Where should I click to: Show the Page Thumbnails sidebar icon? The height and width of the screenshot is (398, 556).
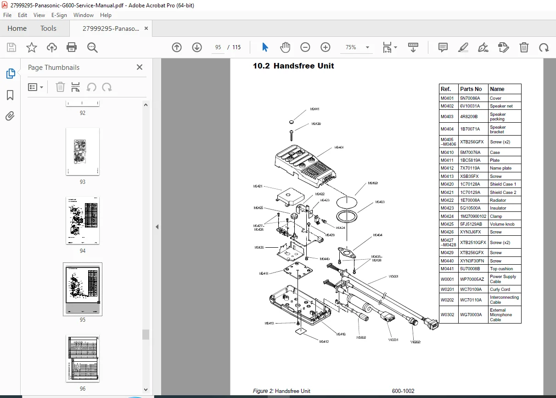10,74
